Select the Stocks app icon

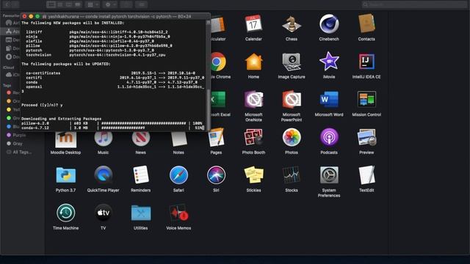(x=292, y=175)
